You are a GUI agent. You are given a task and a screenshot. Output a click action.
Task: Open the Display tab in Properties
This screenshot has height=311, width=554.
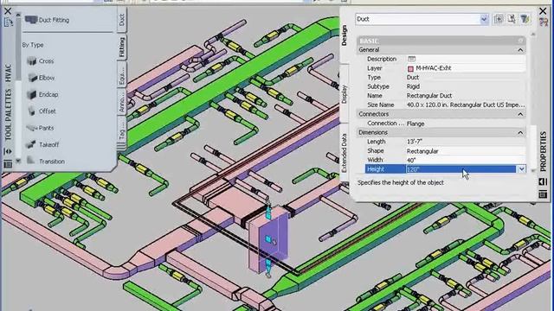(x=345, y=94)
